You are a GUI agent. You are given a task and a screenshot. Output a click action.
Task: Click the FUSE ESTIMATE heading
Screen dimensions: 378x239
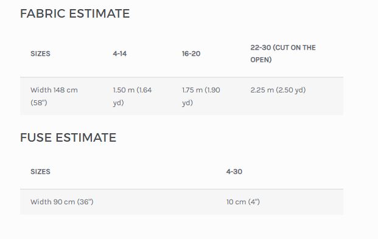[x=68, y=137]
